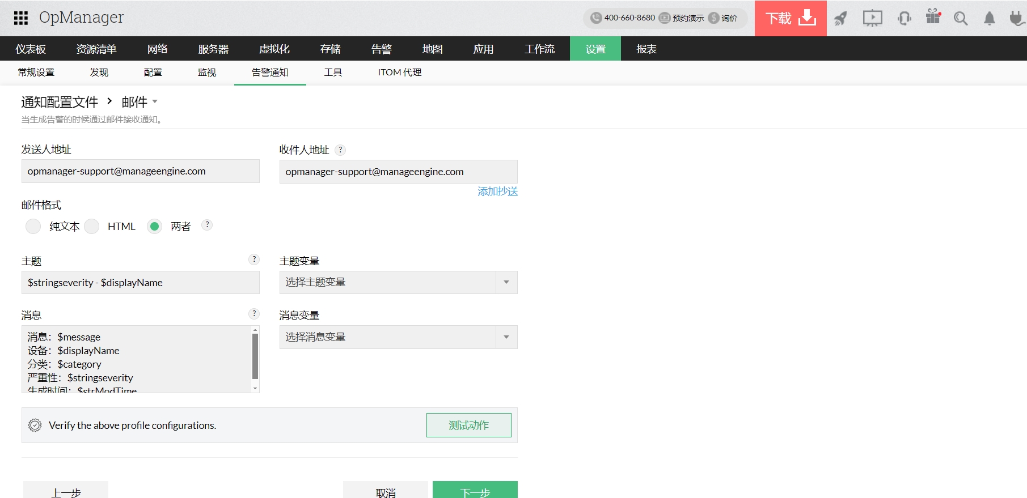Click the 添加抄送 link
The width and height of the screenshot is (1027, 498).
point(498,191)
